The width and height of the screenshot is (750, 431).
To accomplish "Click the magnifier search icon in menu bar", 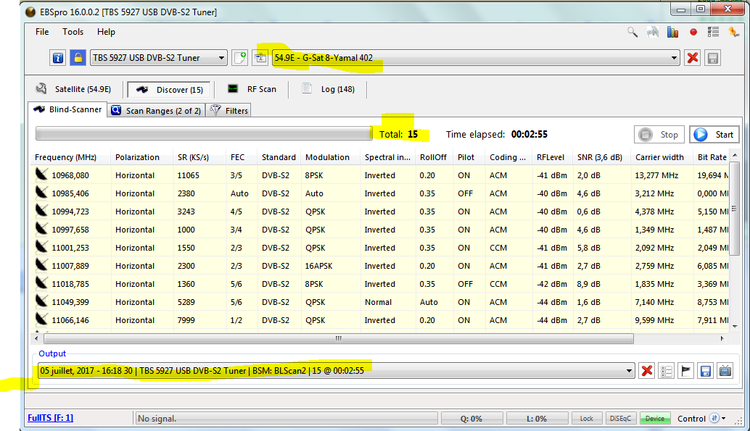I will 632,32.
